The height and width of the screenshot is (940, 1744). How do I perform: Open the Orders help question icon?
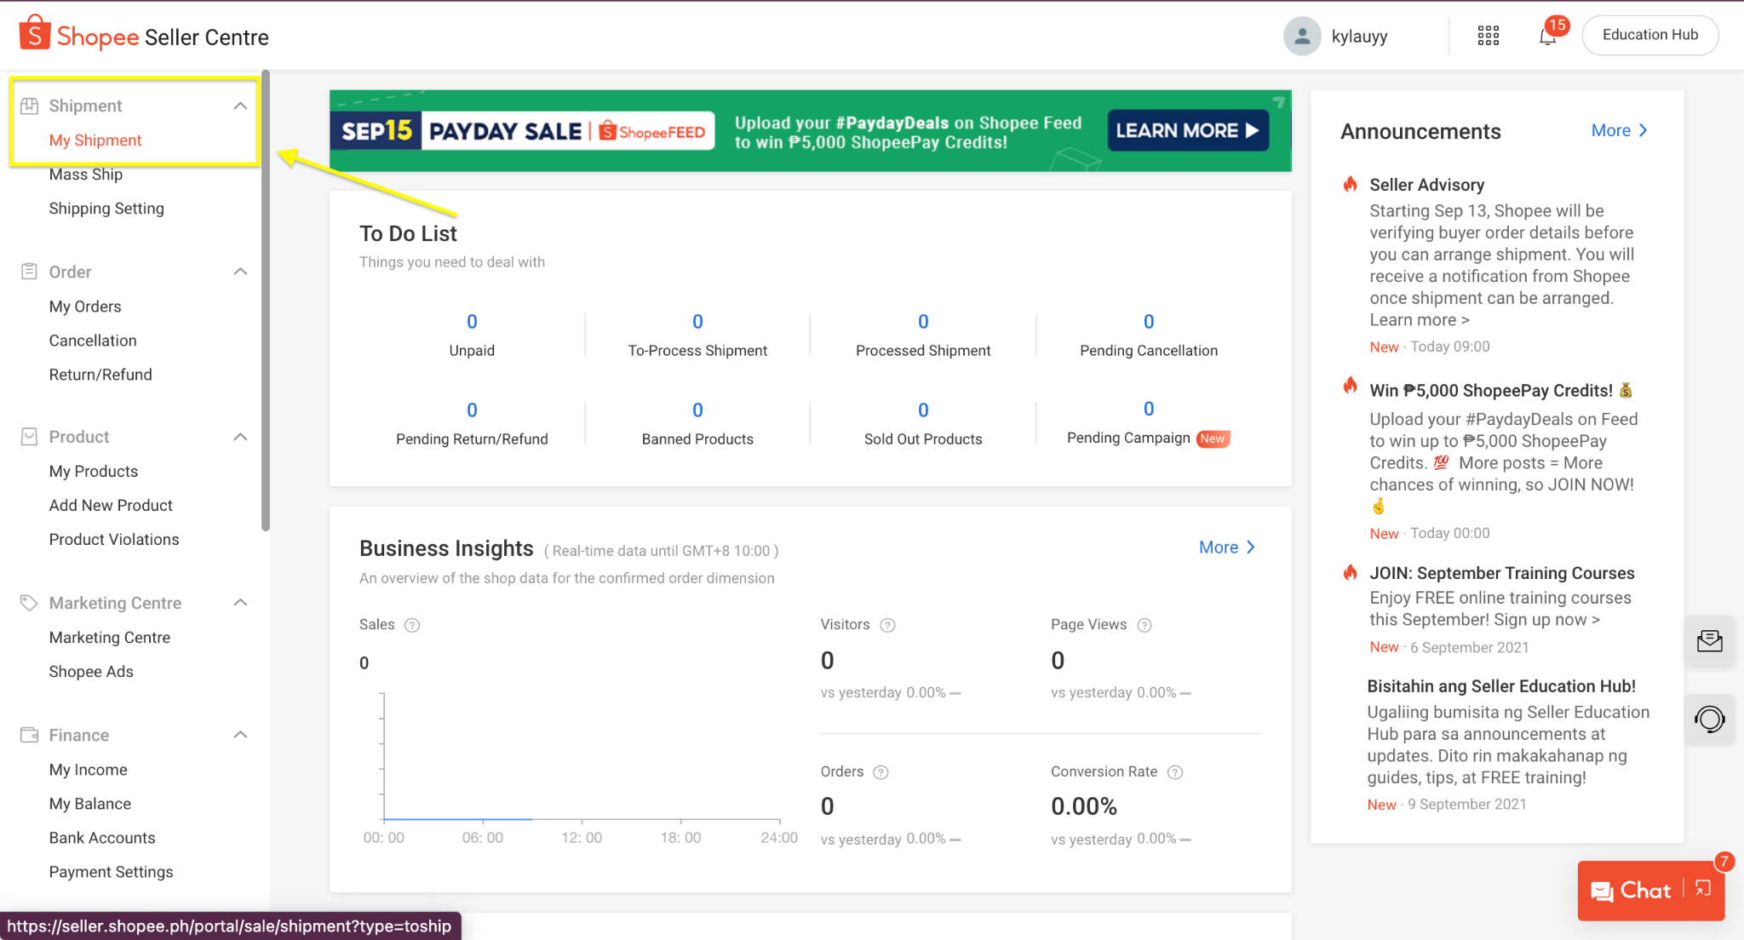click(x=881, y=772)
